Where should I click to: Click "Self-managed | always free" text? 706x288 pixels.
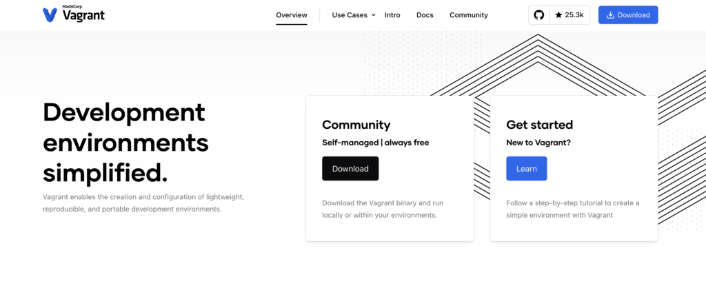tap(376, 143)
